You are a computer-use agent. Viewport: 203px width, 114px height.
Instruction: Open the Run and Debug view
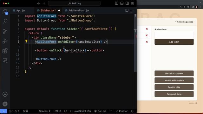(x=5, y=41)
